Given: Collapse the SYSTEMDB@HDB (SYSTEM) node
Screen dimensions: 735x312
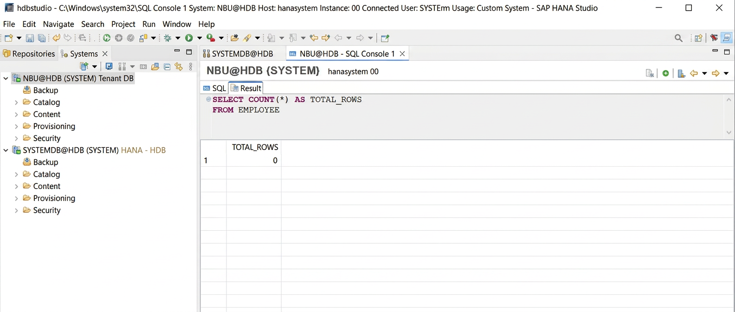Looking at the screenshot, I should pyautogui.click(x=6, y=150).
